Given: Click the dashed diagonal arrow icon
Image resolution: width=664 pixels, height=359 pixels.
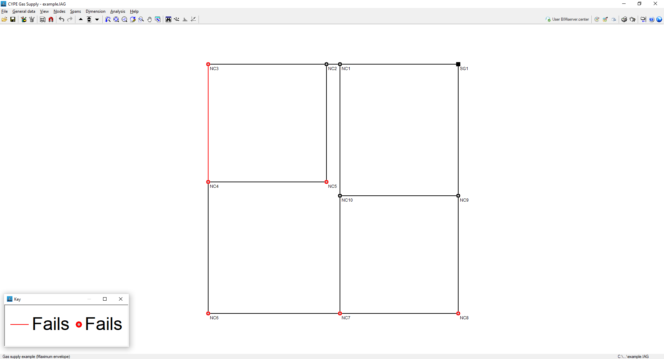Looking at the screenshot, I should pyautogui.click(x=193, y=19).
